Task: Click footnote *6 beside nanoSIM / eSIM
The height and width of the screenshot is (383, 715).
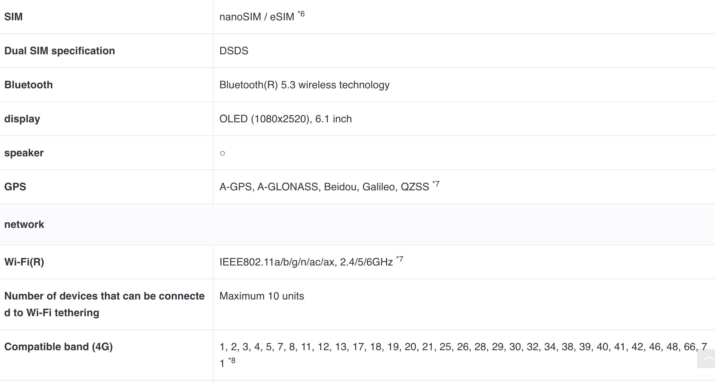Action: click(x=301, y=14)
